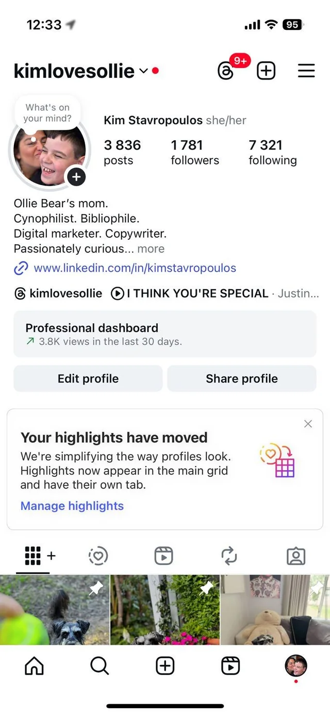Viewport: 330px width, 715px height.
Task: Open Threads notifications icon
Action: [226, 71]
